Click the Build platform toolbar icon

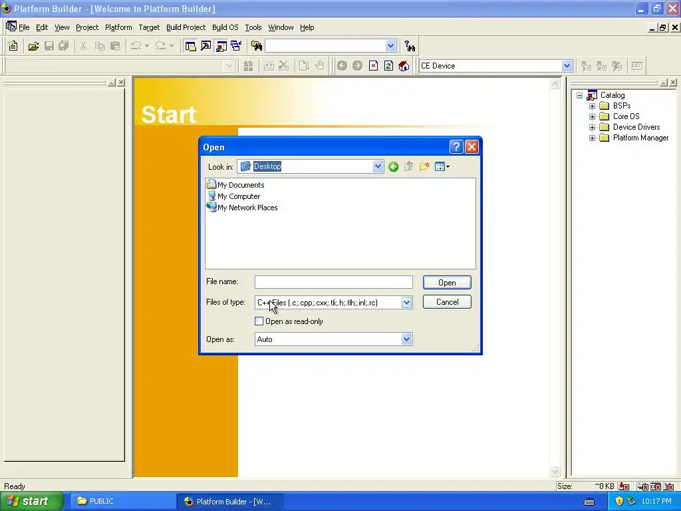click(x=249, y=66)
